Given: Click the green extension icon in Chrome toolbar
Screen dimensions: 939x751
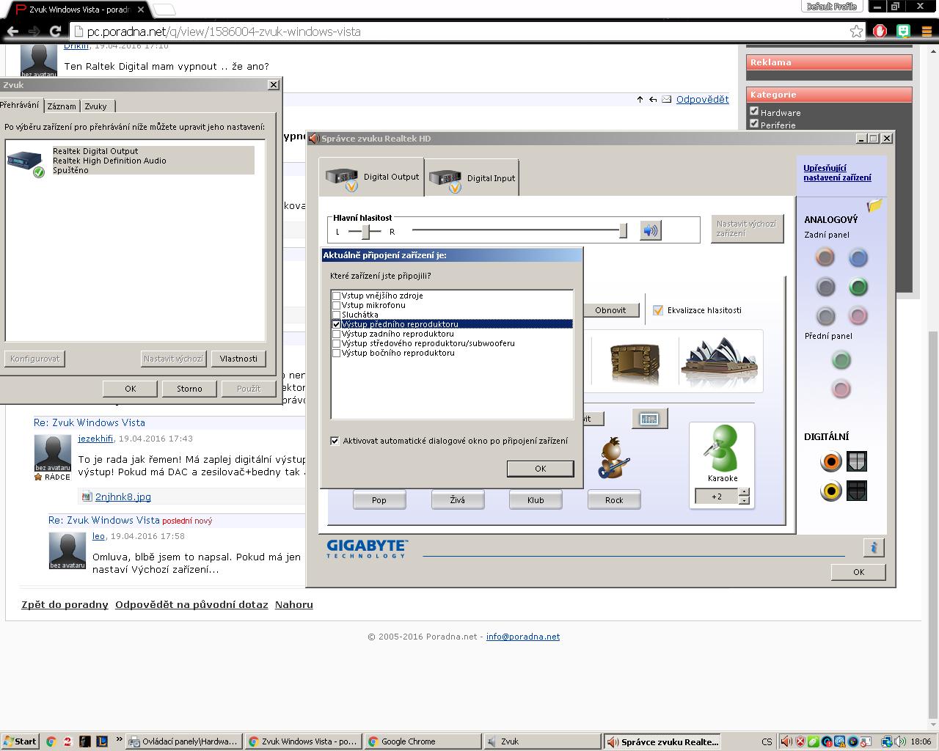Looking at the screenshot, I should coord(903,32).
